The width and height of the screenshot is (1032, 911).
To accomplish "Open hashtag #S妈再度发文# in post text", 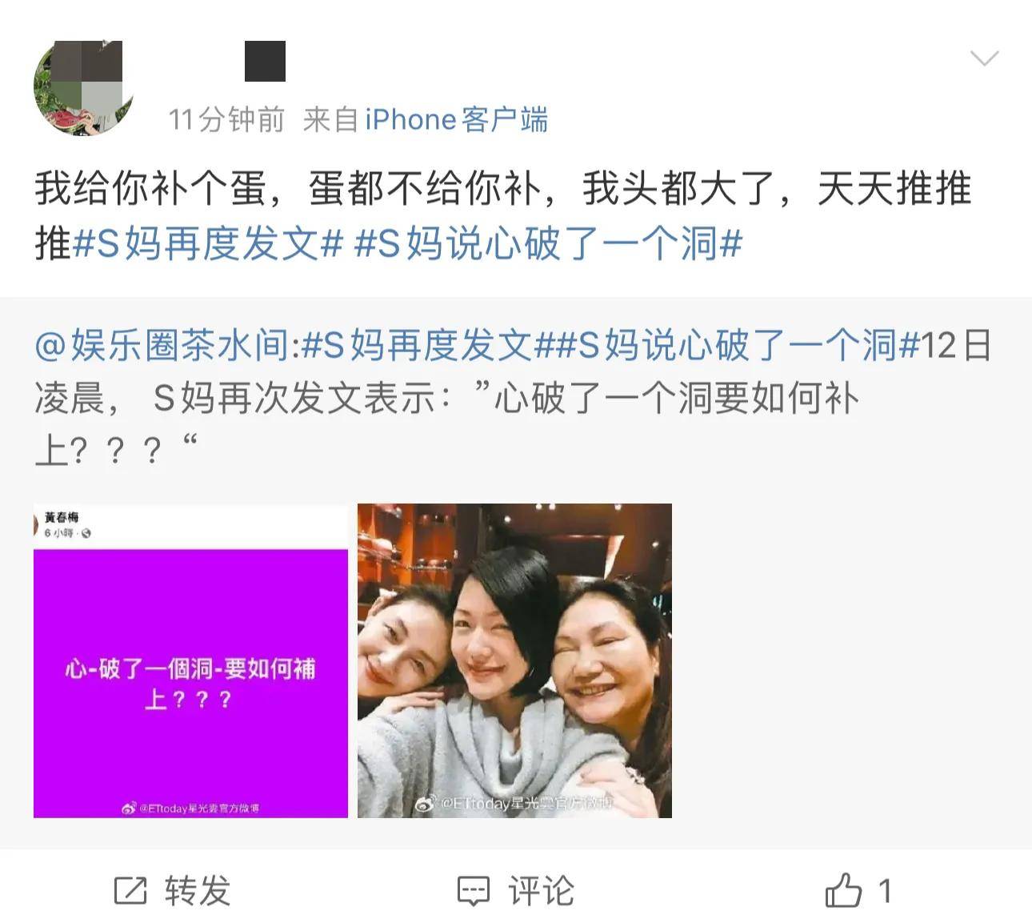I will coord(208,243).
